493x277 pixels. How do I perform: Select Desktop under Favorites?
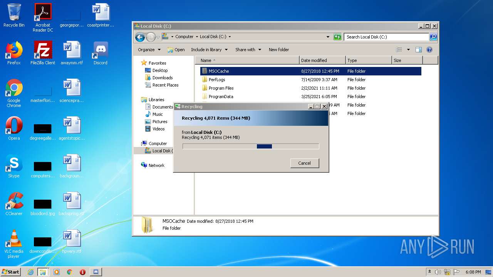[x=156, y=70]
